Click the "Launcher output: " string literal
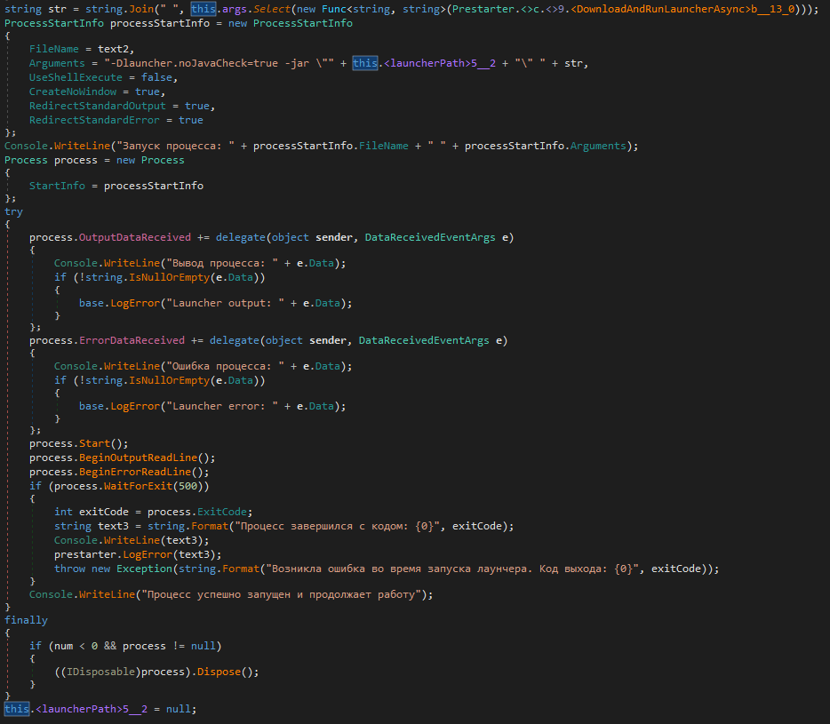830x724 pixels. point(226,303)
